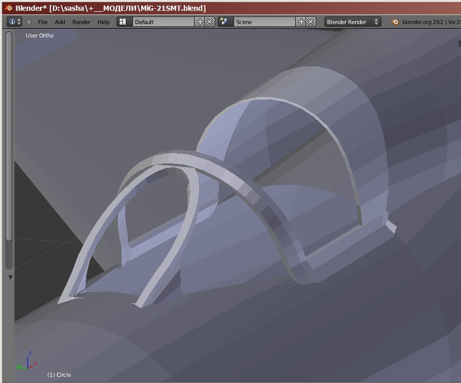Delete the Default screen layout
Screen dimensions: 461x383
pyautogui.click(x=209, y=22)
